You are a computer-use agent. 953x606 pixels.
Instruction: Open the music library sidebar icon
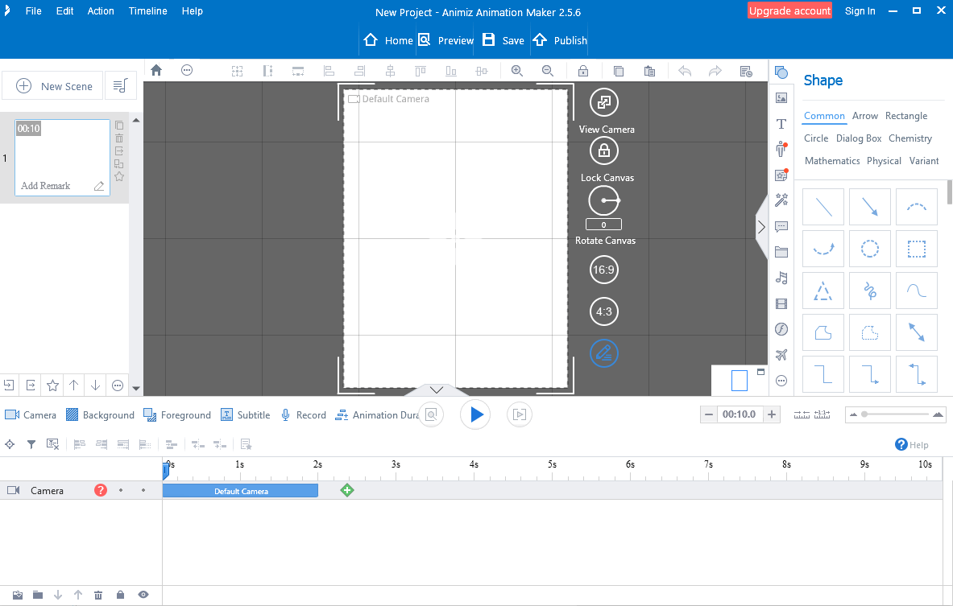781,278
